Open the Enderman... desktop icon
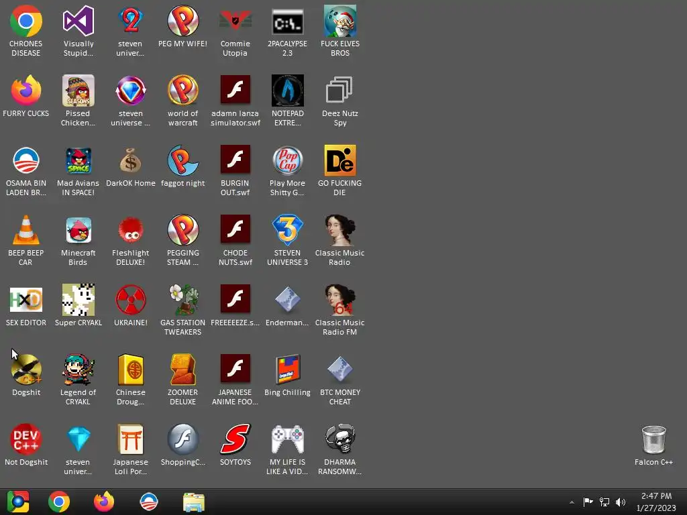The height and width of the screenshot is (515, 687). pos(287,305)
